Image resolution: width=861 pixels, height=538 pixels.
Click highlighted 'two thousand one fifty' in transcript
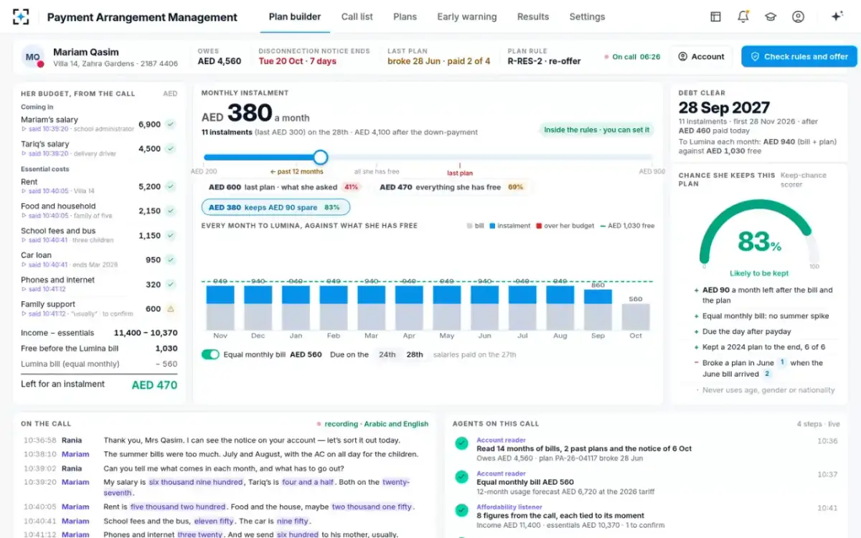(372, 506)
